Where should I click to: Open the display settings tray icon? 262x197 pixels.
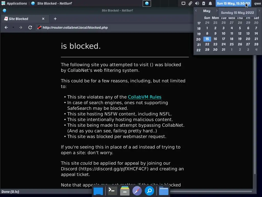click(183, 3)
